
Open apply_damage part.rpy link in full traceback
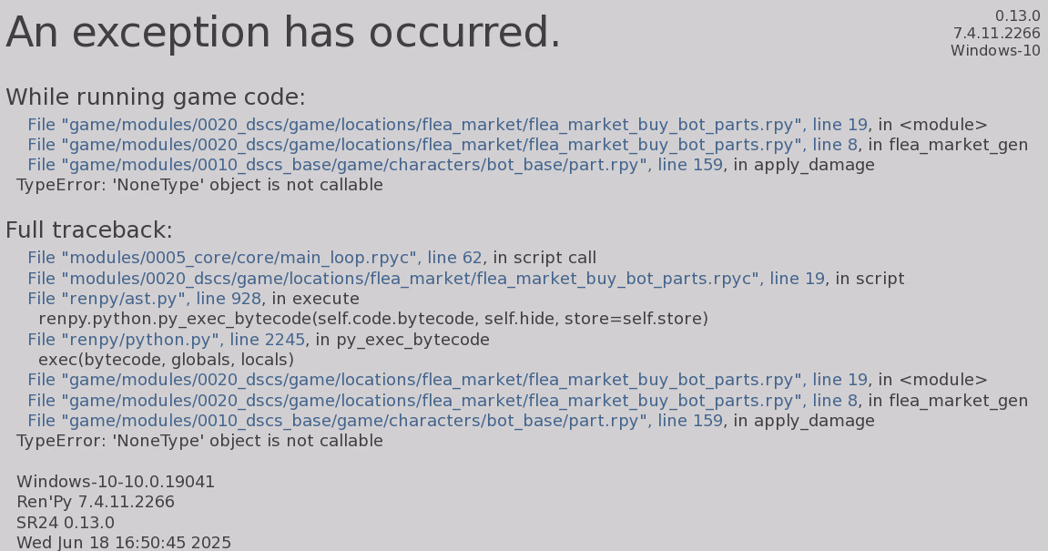pyautogui.click(x=374, y=421)
